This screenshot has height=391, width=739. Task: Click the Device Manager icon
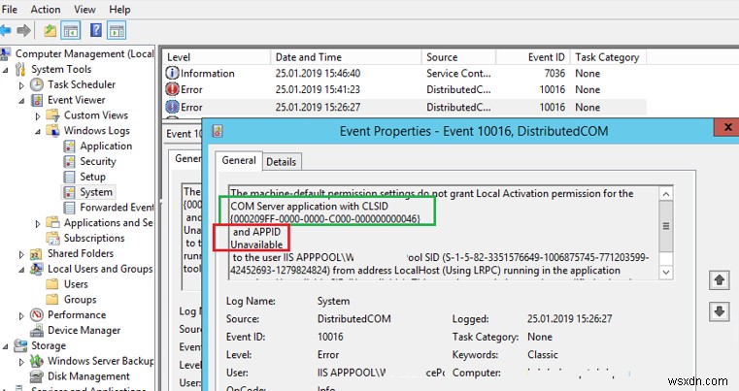point(37,330)
